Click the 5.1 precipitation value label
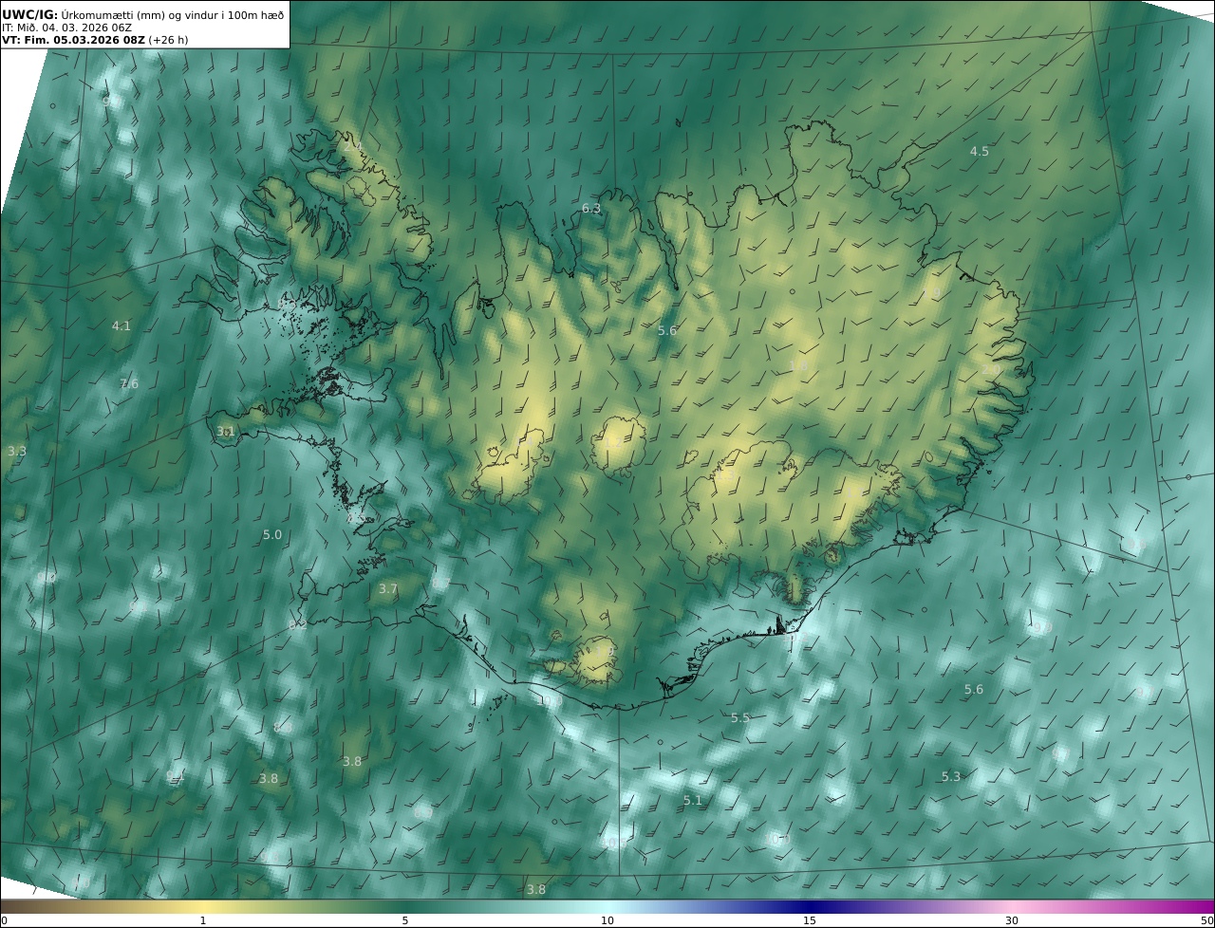Image resolution: width=1215 pixels, height=928 pixels. coord(693,801)
